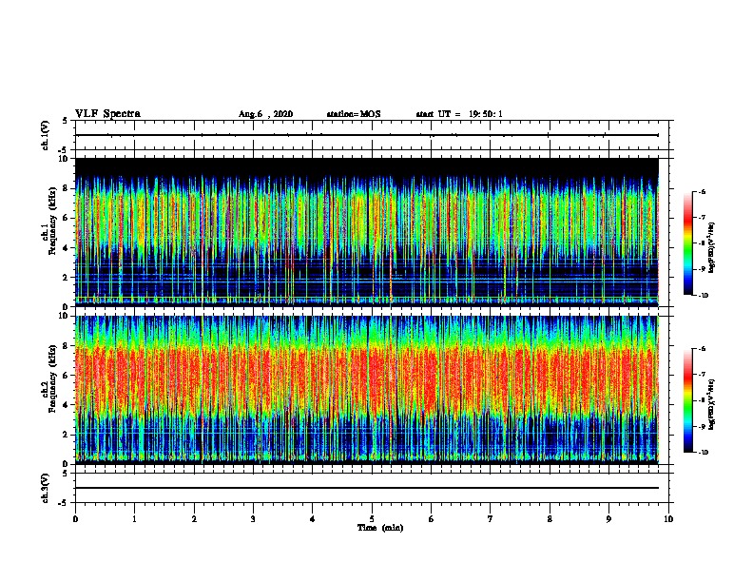Click the ch.2 color bar log(PSD) label
This screenshot has width=753, height=582.
coord(712,404)
